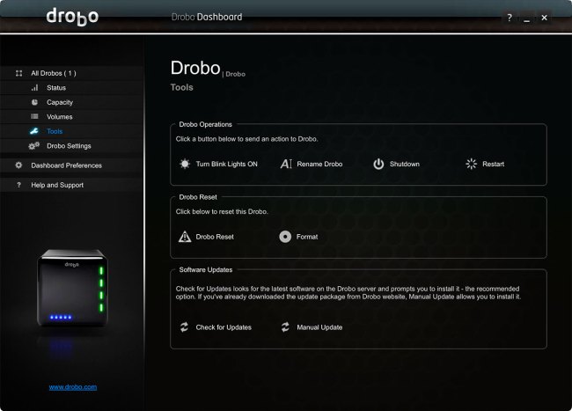
Task: Click the Format disc icon
Action: point(285,237)
